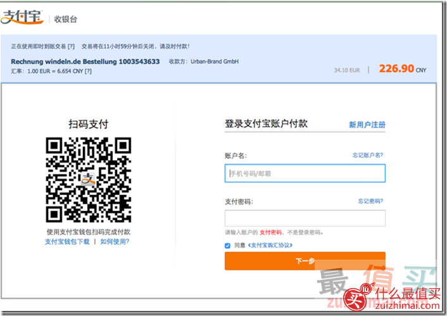Viewport: 447px width, 316px height.
Task: Click the 忘记密码? link
Action: (x=370, y=201)
